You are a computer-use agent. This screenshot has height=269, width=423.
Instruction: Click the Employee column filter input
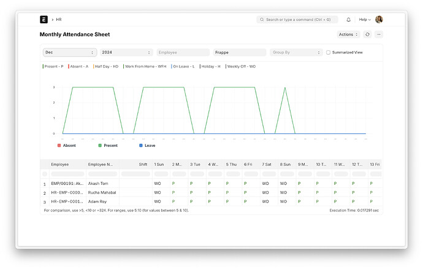(67, 174)
